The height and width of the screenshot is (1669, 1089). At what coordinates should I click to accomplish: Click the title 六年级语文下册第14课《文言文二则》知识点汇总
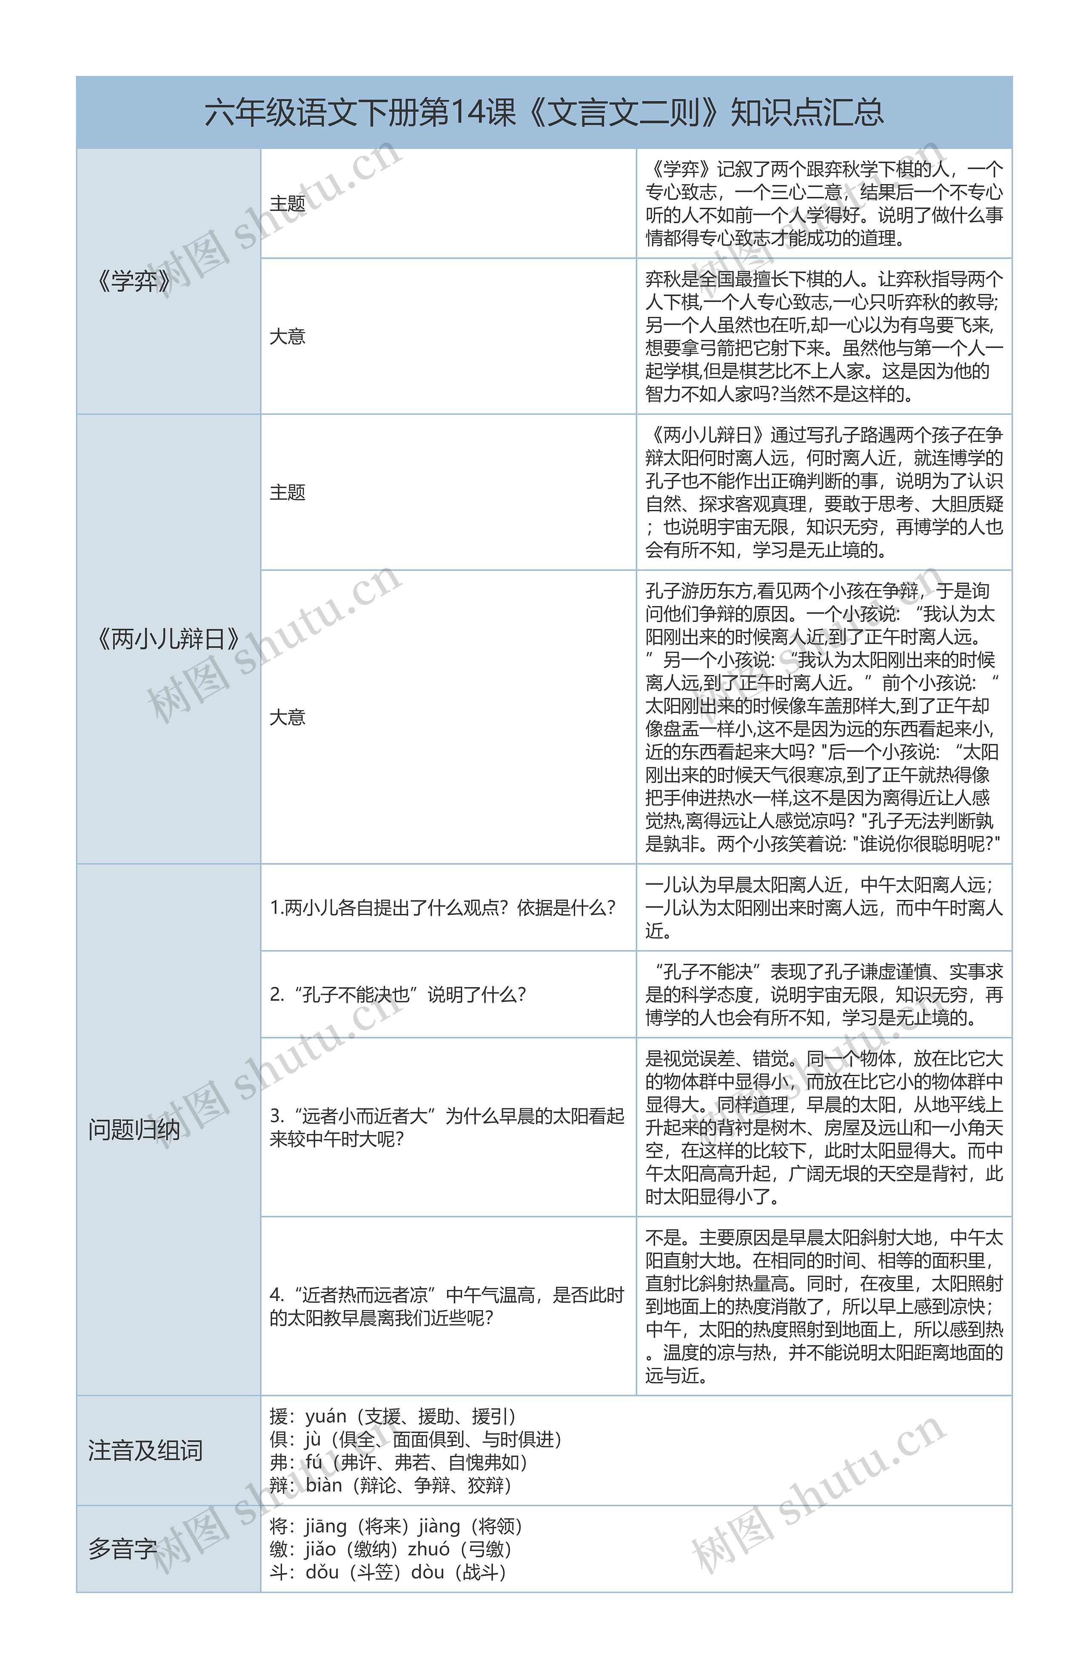pyautogui.click(x=544, y=112)
